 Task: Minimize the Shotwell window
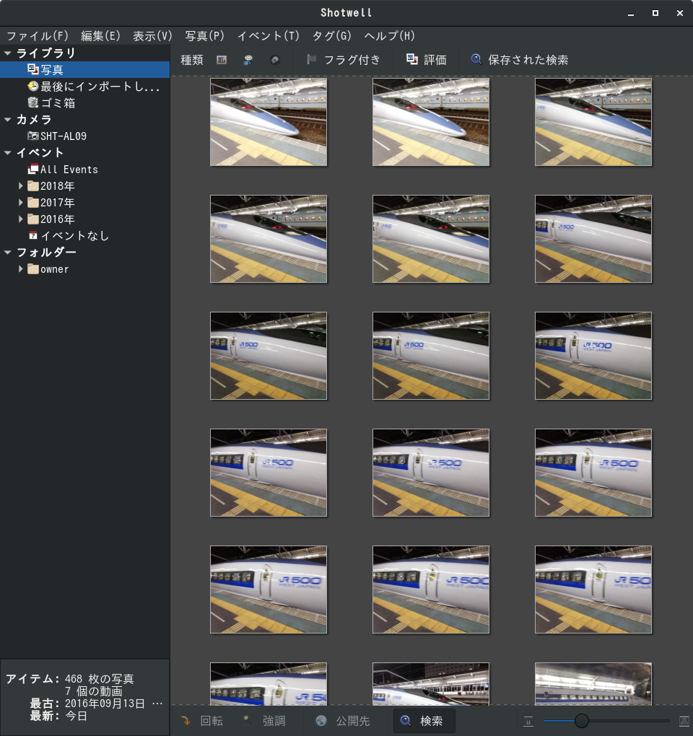tap(631, 13)
